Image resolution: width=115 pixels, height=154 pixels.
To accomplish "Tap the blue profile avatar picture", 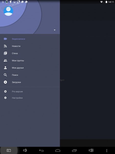I will [x=8, y=11].
